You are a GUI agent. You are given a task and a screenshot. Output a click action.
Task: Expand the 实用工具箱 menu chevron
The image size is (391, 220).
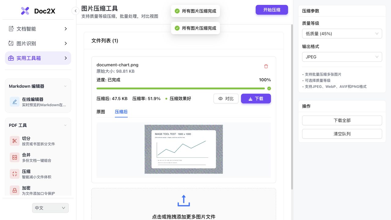[x=66, y=58]
